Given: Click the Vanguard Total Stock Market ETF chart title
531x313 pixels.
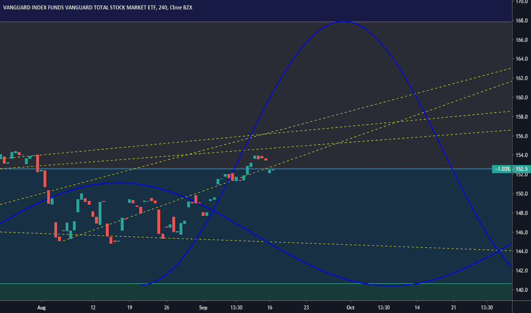Looking at the screenshot, I should click(x=97, y=7).
